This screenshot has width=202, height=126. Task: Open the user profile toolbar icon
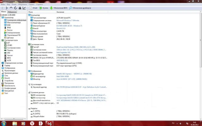20,8
